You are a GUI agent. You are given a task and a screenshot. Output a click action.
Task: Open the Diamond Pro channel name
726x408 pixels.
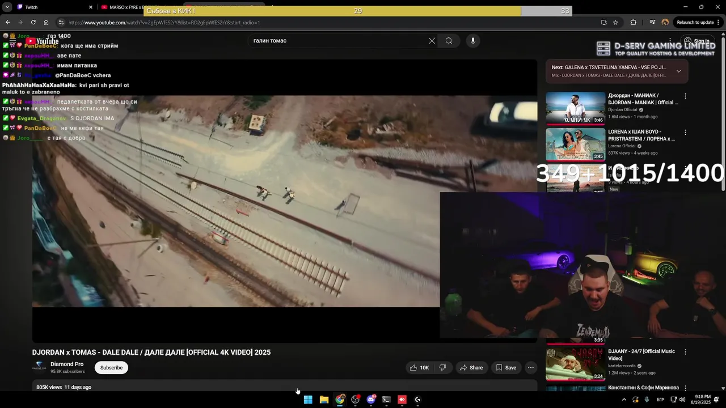[67, 364]
